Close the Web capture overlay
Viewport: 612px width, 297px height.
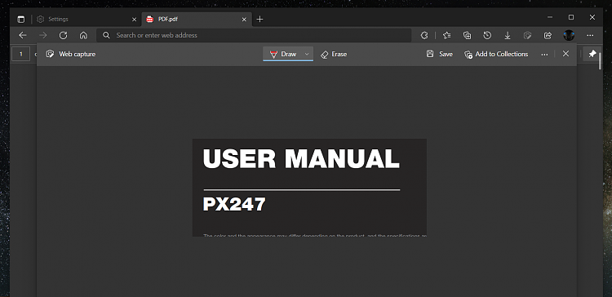click(565, 54)
